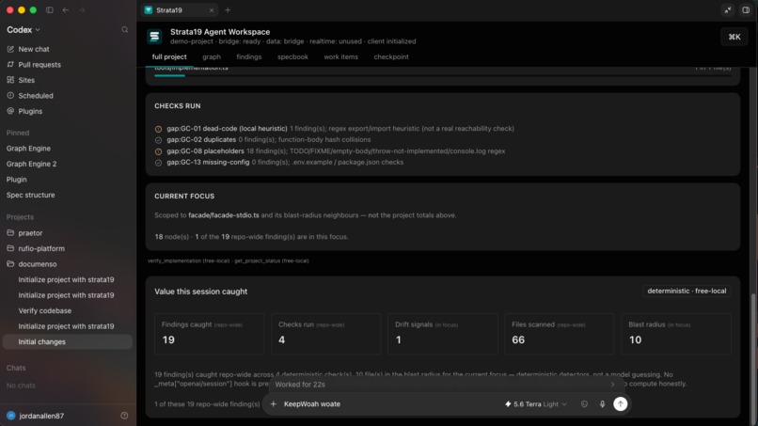Click the rufio-platform folder icon

click(x=10, y=248)
